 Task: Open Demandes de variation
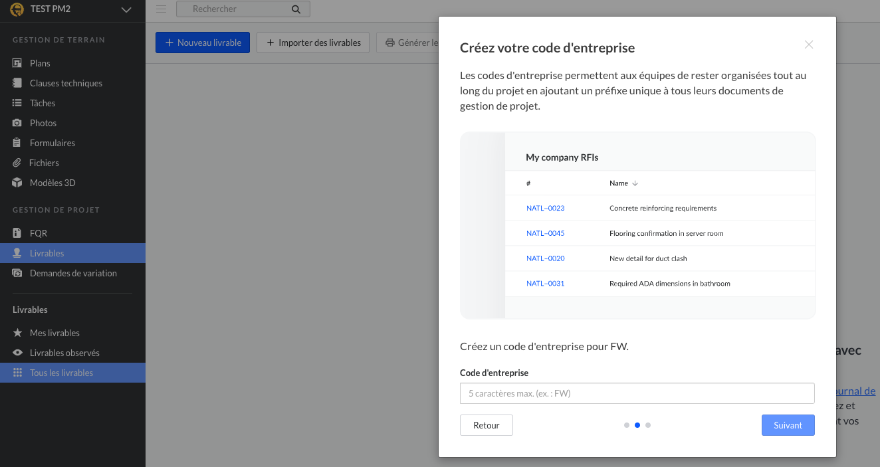[x=72, y=273]
